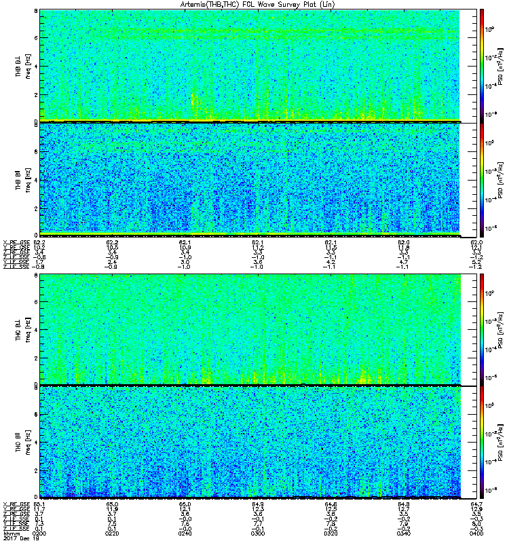The width and height of the screenshot is (509, 543).
Task: Click the '2017 Dec 19' date label
Action: click(21, 538)
